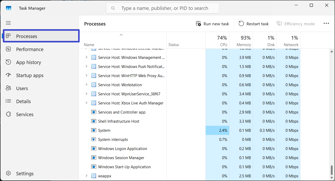
Task: Click the Restart task button
Action: pyautogui.click(x=254, y=24)
